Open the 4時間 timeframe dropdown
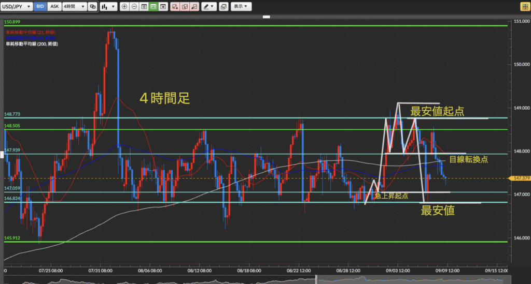The height and width of the screenshot is (284, 531). tap(74, 6)
